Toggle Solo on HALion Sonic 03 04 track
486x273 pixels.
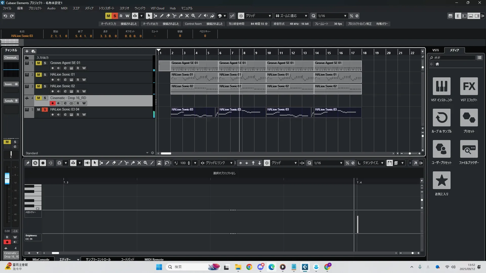[x=45, y=109]
